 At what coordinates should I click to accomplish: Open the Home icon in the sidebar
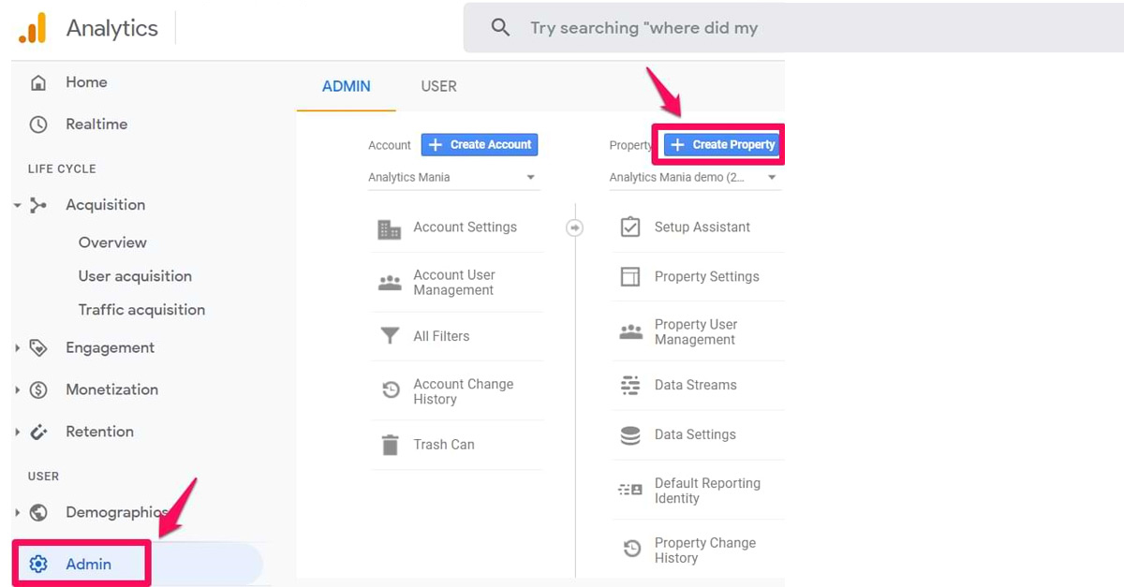[x=38, y=82]
